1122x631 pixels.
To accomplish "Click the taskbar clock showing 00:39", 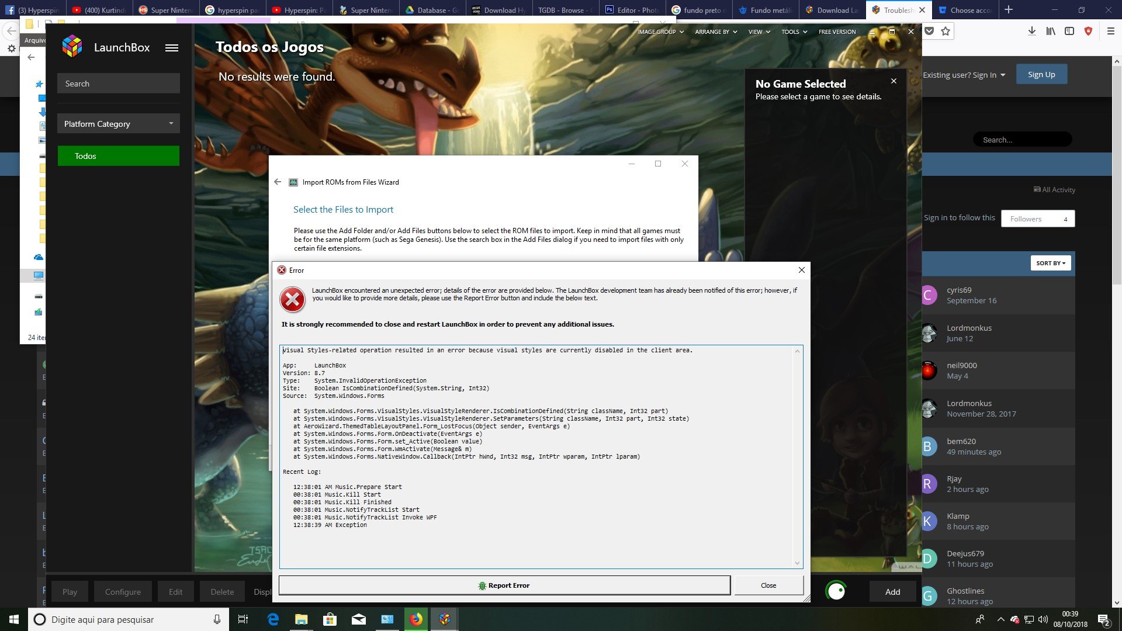I will pyautogui.click(x=1070, y=614).
